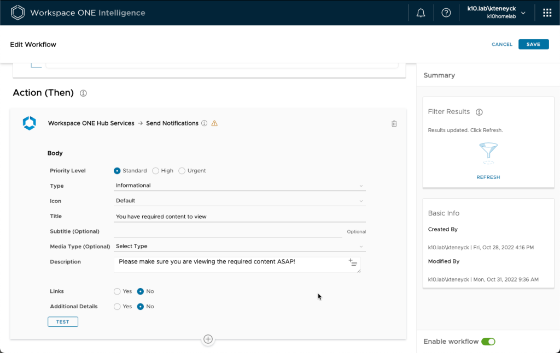The height and width of the screenshot is (353, 560).
Task: Open the notifications bell icon
Action: coord(421,13)
